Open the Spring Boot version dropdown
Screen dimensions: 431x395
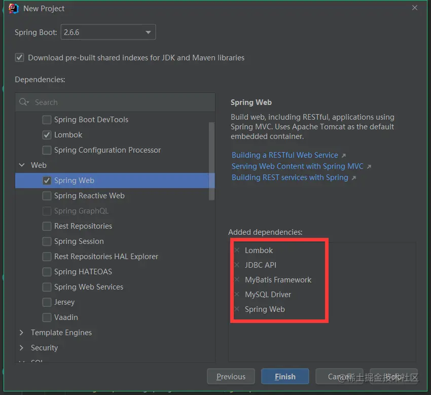click(108, 32)
